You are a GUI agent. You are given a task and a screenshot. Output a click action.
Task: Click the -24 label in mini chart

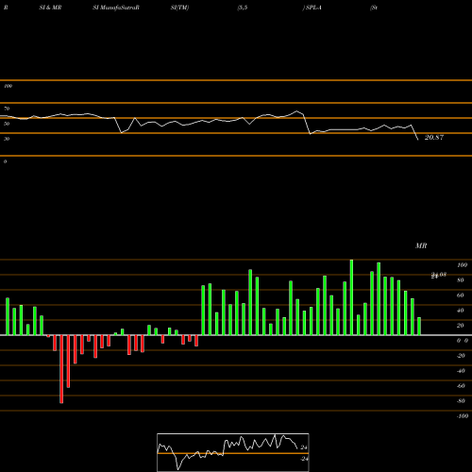[x=304, y=459]
